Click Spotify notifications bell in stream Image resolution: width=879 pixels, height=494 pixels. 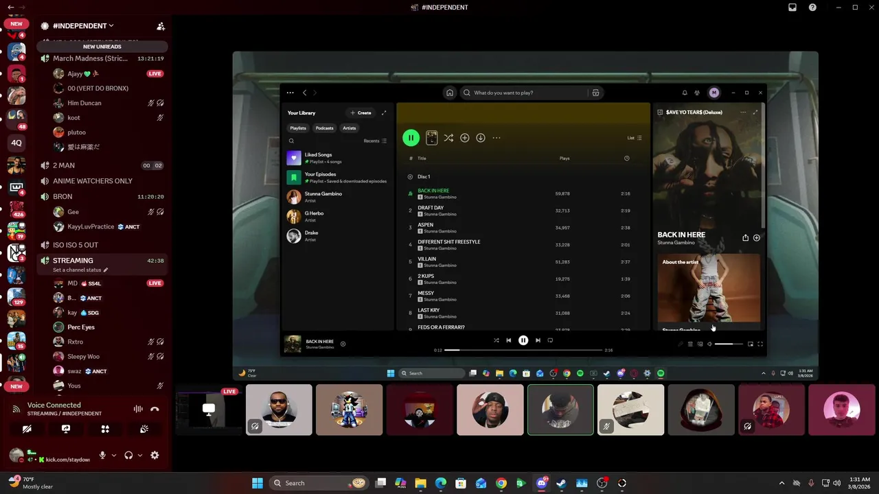click(x=685, y=93)
